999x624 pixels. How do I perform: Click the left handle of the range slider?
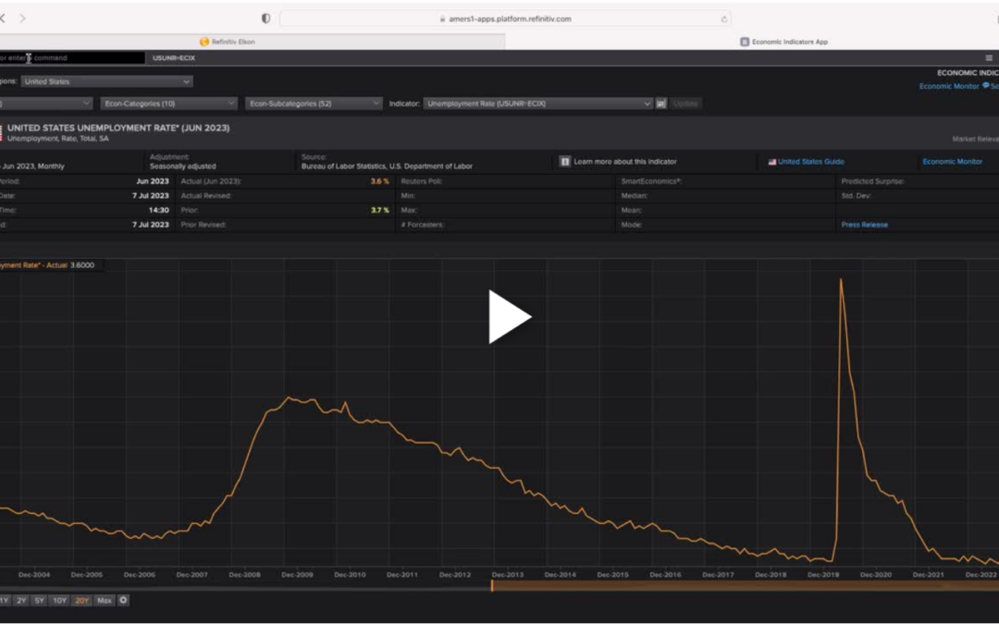(492, 585)
